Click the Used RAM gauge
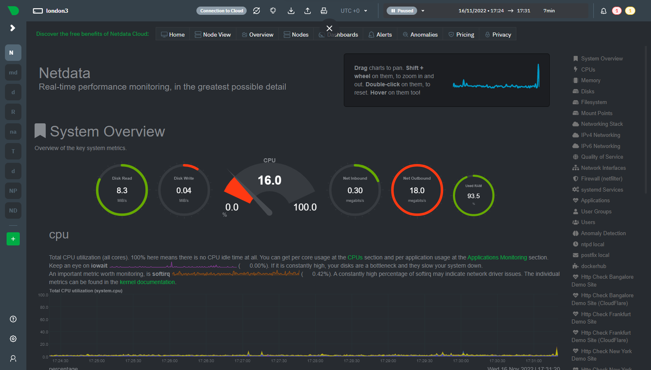 pyautogui.click(x=474, y=196)
